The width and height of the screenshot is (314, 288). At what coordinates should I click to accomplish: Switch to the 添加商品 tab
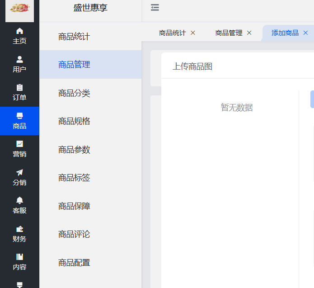285,33
